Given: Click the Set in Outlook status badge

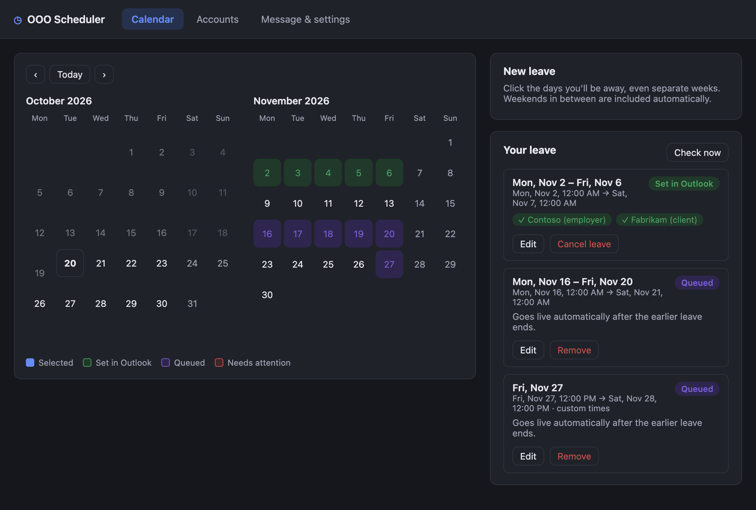Looking at the screenshot, I should click(x=684, y=184).
